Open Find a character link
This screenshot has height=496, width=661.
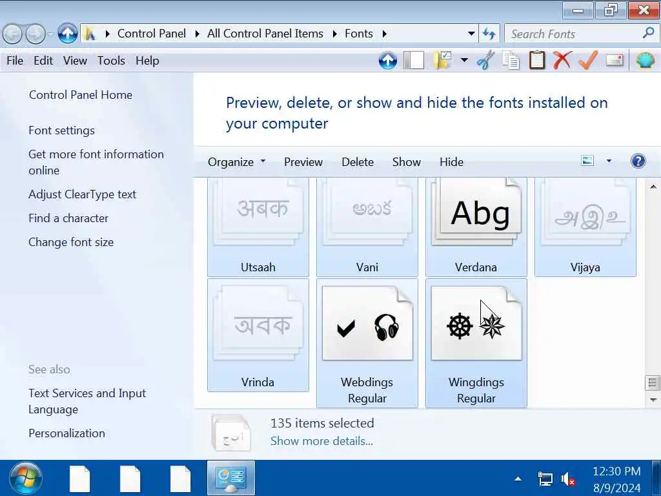point(68,218)
